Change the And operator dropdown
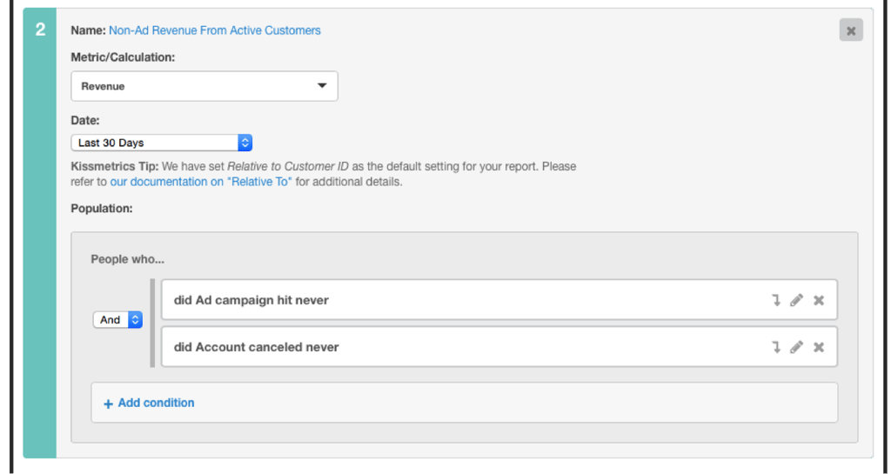 click(117, 319)
